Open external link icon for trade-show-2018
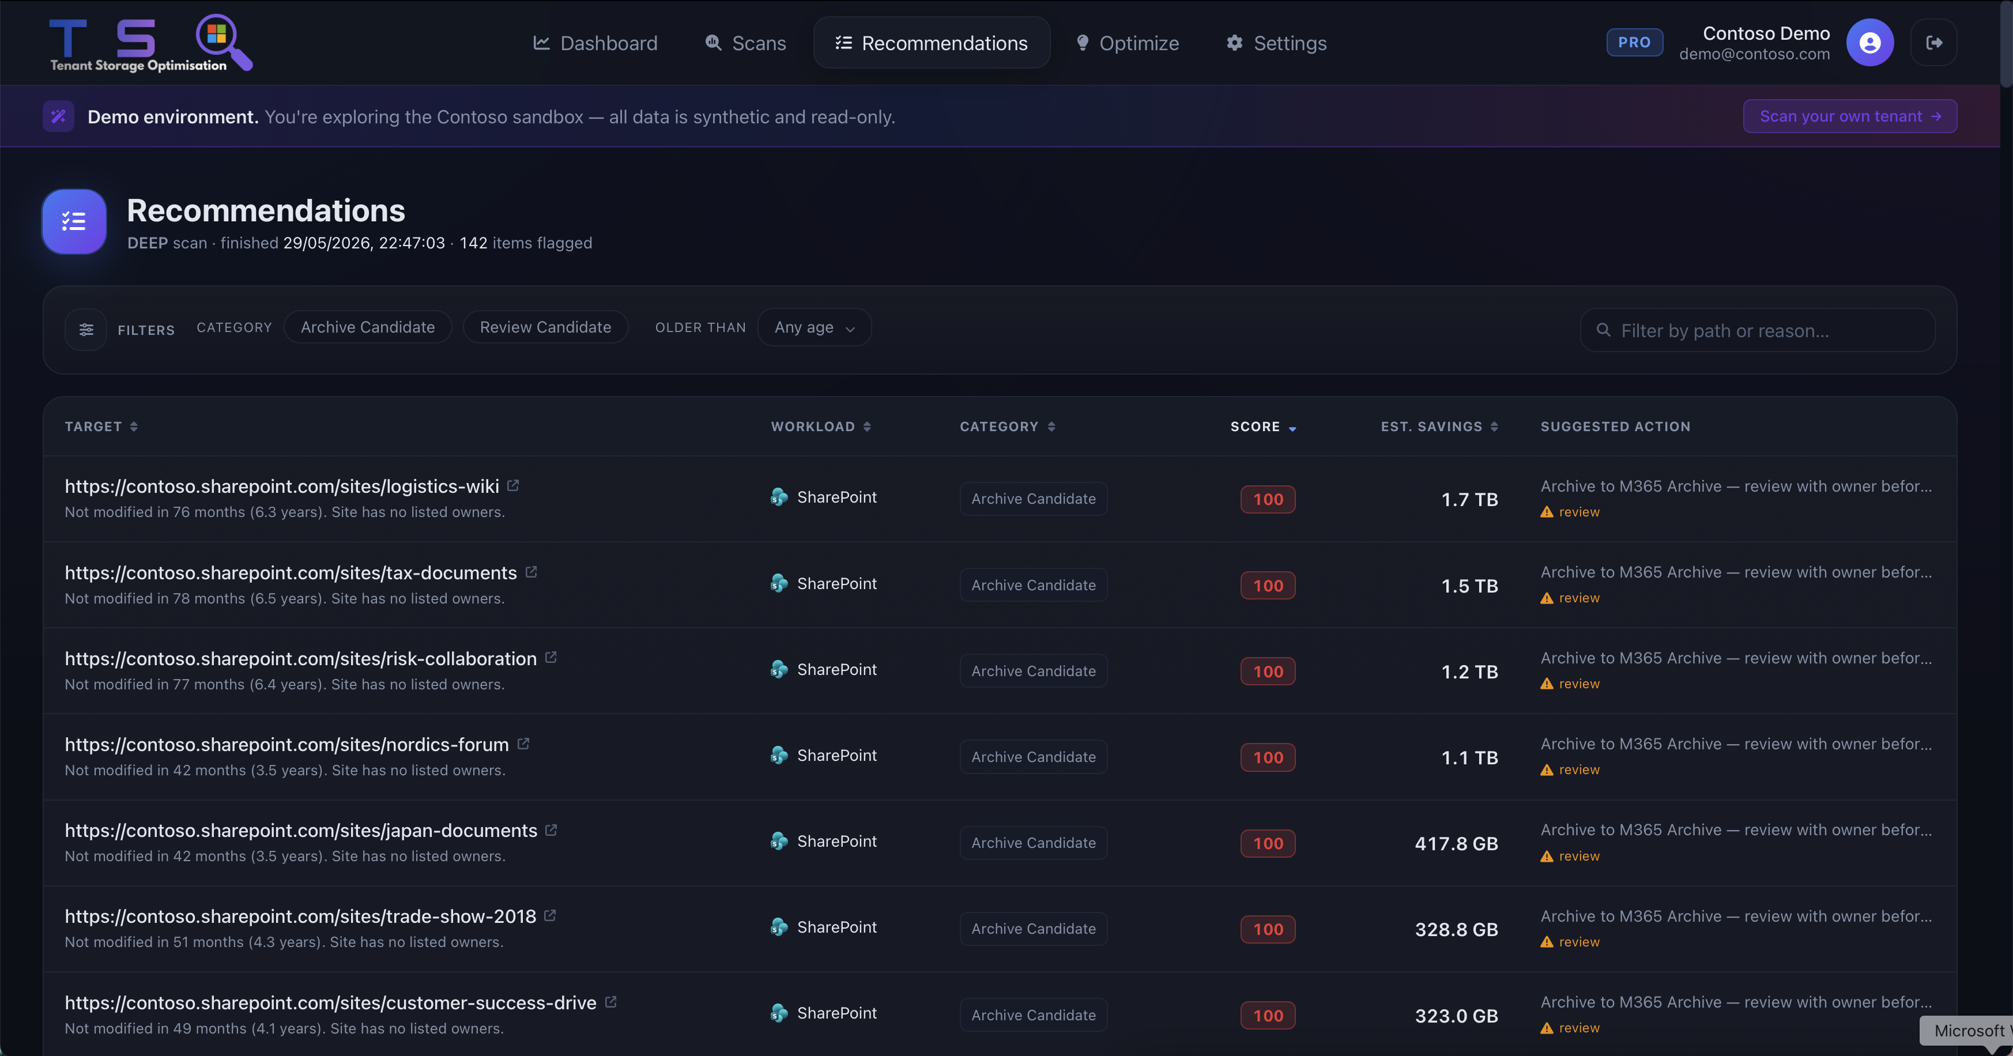 coord(550,916)
